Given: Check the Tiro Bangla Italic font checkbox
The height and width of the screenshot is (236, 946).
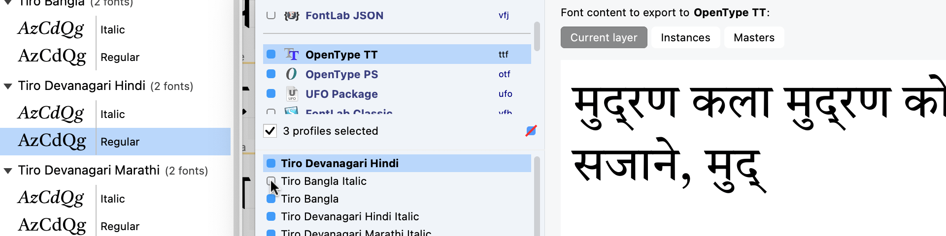Looking at the screenshot, I should 271,181.
